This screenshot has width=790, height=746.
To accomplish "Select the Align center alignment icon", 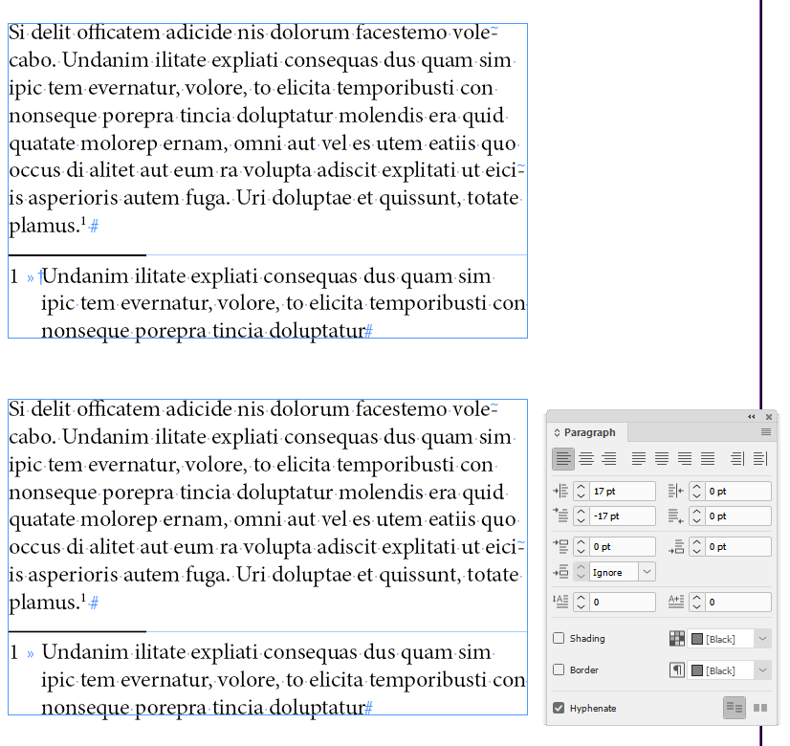I will point(586,458).
